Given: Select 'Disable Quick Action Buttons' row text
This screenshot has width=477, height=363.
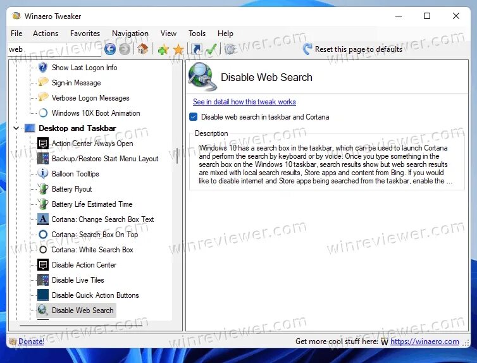Looking at the screenshot, I should (96, 295).
